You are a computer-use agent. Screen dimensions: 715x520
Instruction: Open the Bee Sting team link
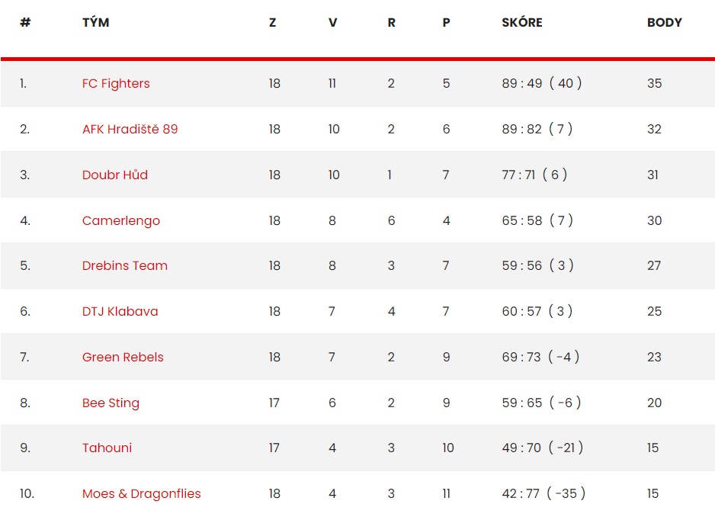coord(111,403)
